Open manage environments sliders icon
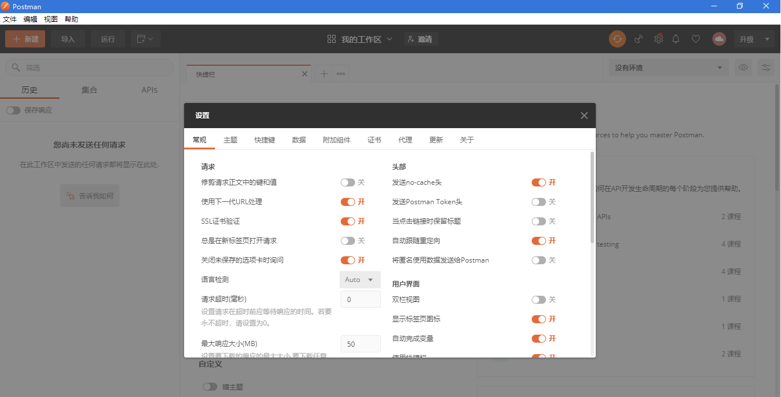 tap(766, 68)
